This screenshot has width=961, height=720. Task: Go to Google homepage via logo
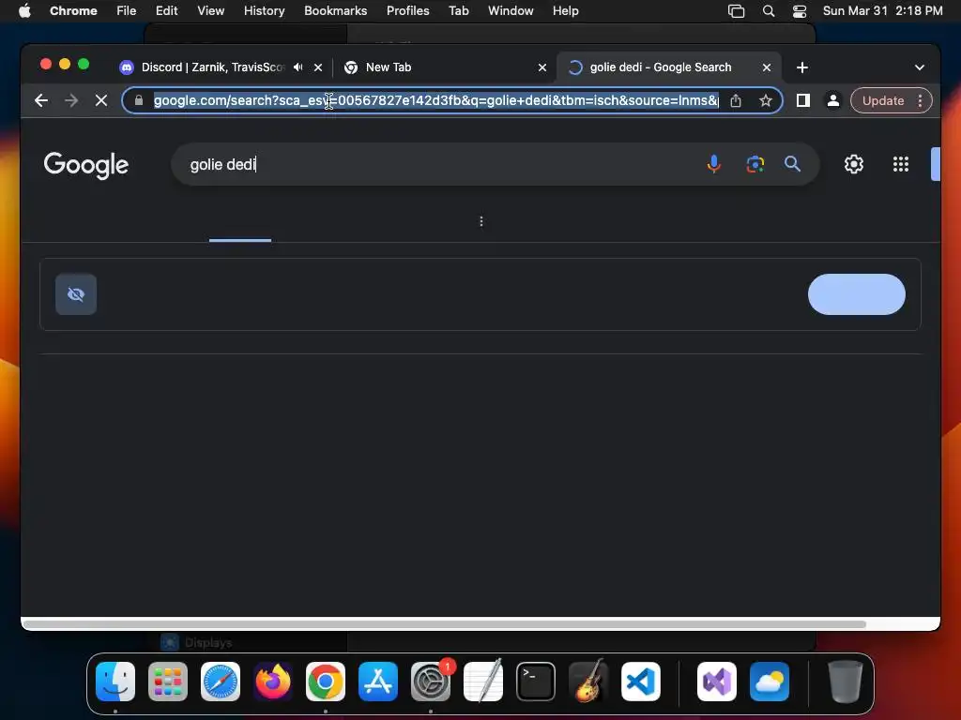85,165
